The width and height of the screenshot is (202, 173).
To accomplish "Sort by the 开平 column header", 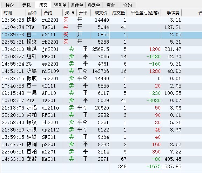I will tap(84, 13).
